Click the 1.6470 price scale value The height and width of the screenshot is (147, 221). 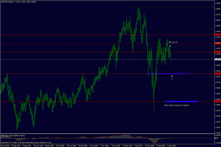[218, 31]
